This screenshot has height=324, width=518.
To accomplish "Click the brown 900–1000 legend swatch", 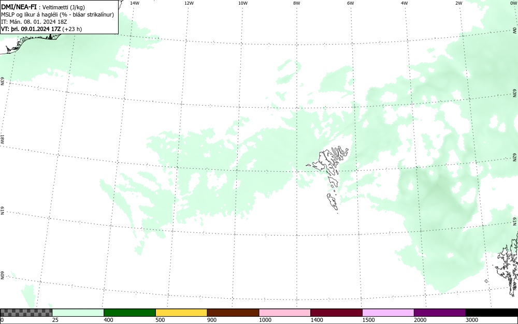I will [233, 313].
